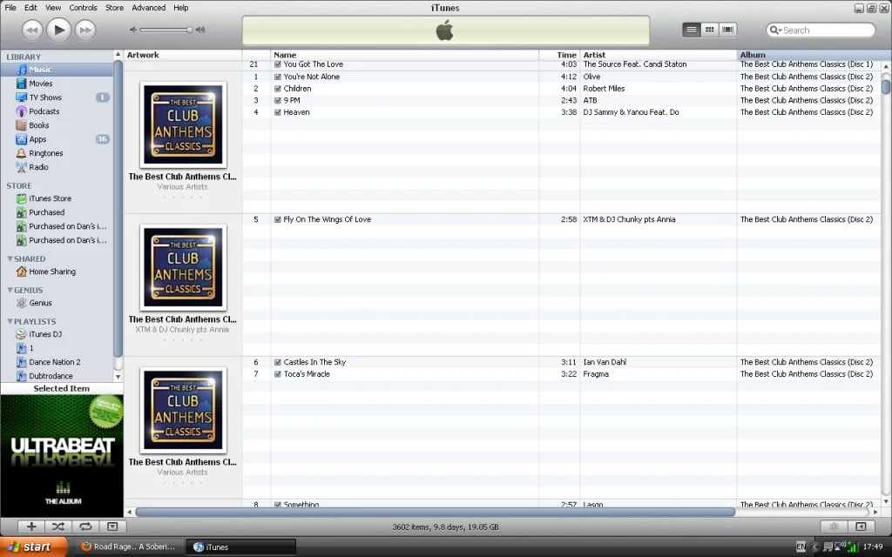This screenshot has height=557, width=892.
Task: Open the File menu
Action: [10, 7]
